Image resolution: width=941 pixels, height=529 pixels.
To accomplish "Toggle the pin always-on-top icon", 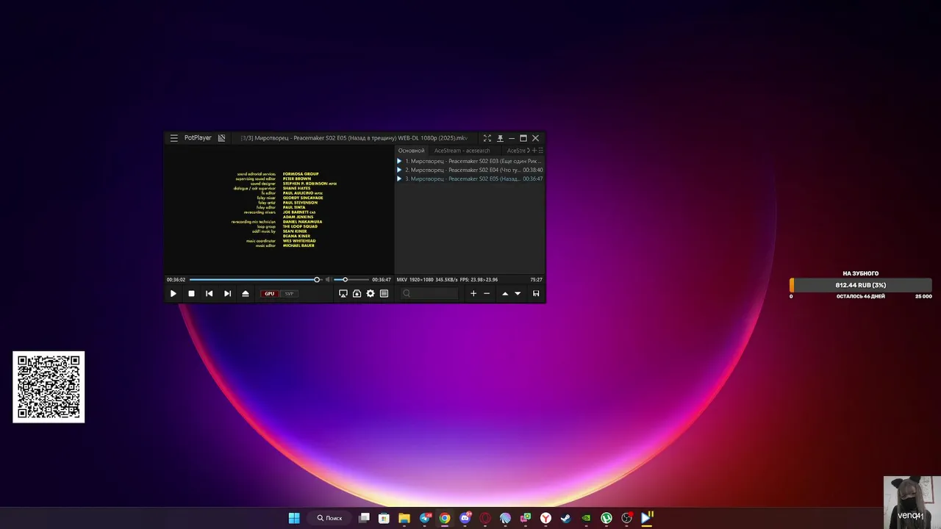I will tap(500, 138).
